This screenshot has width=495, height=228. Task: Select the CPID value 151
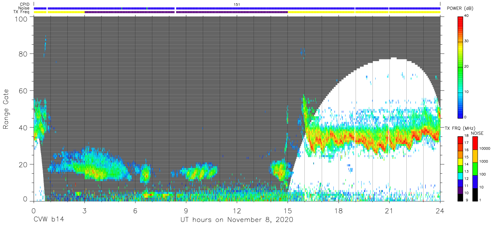click(237, 4)
